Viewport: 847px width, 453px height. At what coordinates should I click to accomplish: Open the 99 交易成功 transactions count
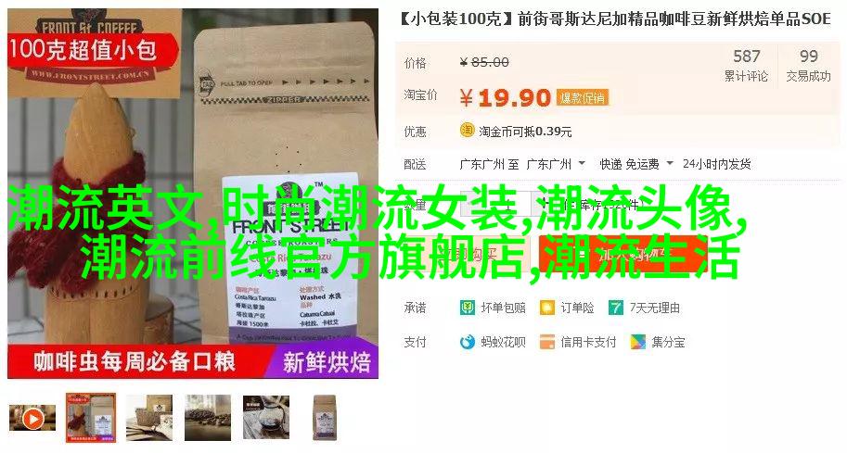[808, 65]
